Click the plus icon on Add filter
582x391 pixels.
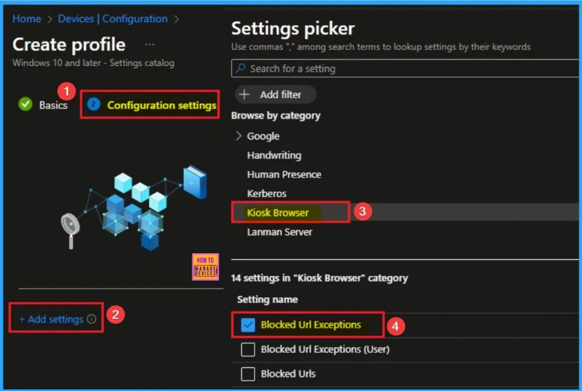click(244, 95)
